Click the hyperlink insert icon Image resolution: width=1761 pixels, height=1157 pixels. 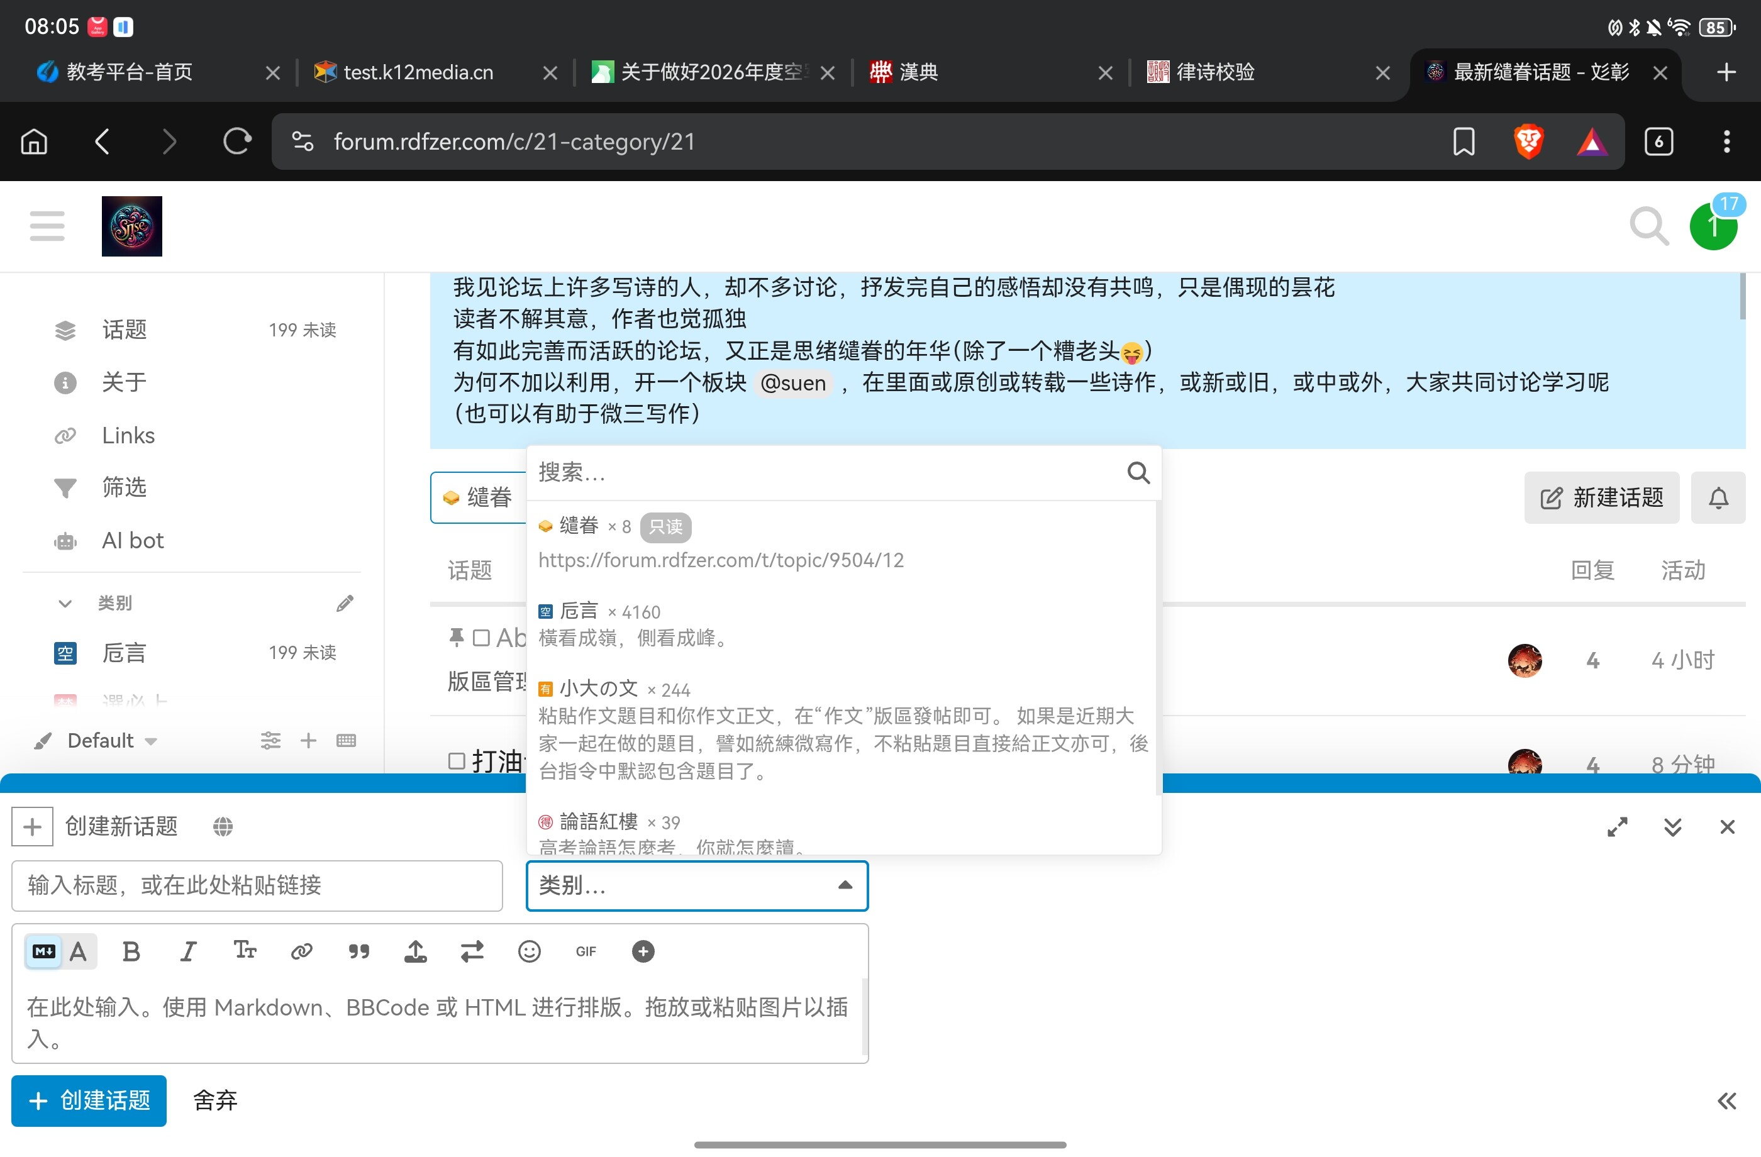point(302,951)
